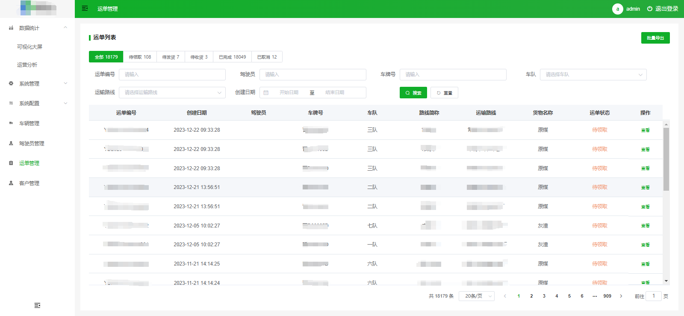Click the 车辆管理 truck icon in the sidebar

pos(11,123)
